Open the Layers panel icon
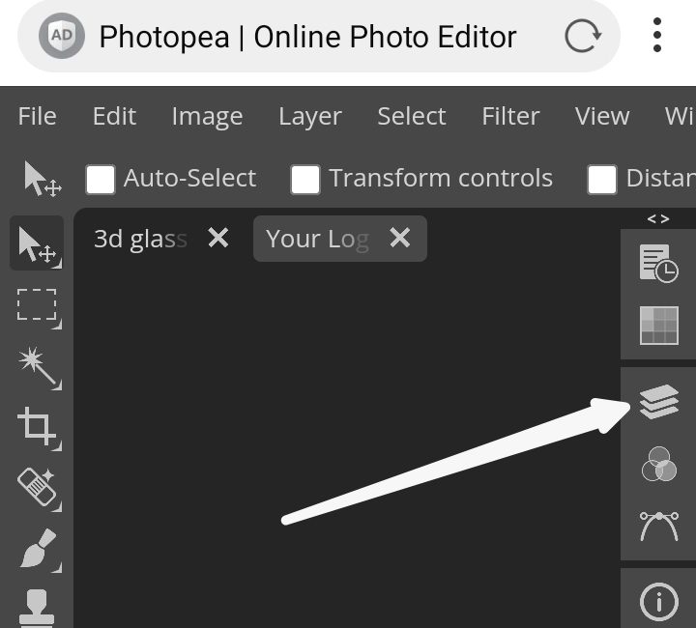The image size is (696, 628). click(x=659, y=402)
